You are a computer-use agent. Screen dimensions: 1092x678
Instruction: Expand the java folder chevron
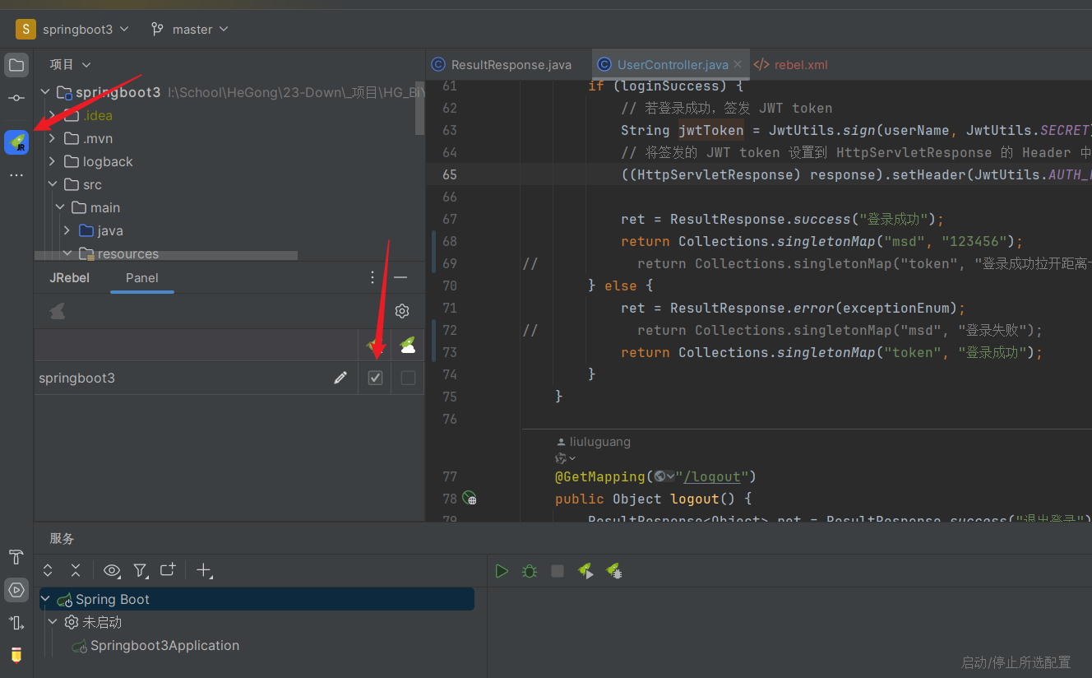[67, 230]
